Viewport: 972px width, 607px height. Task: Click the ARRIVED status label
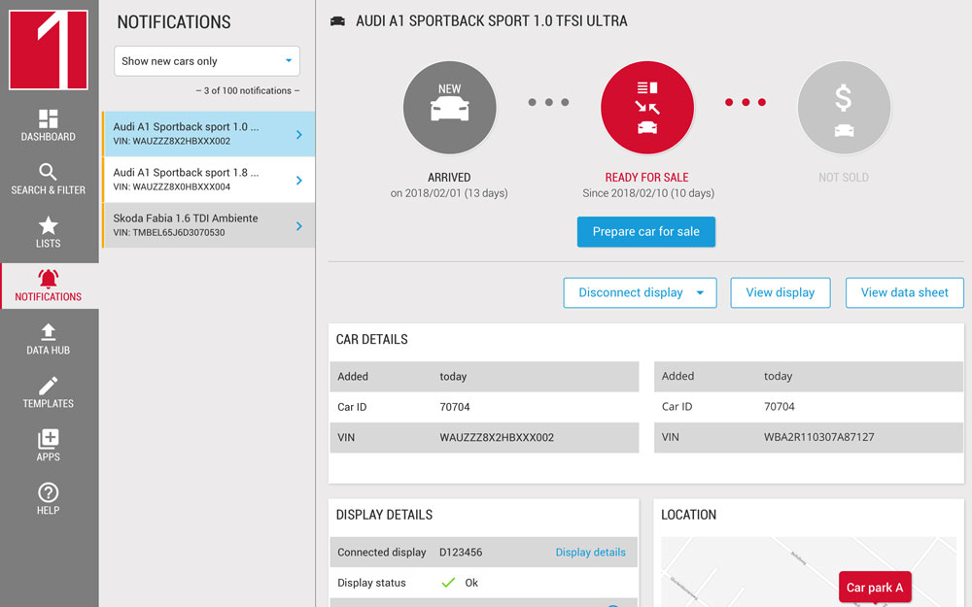click(449, 178)
